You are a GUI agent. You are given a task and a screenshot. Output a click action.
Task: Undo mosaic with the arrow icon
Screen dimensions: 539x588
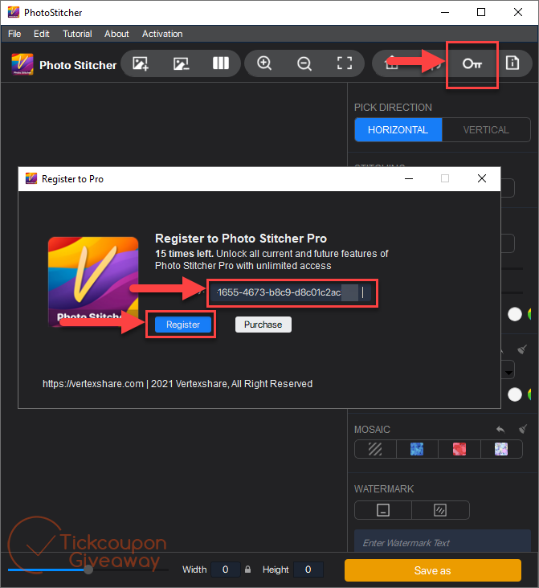(500, 429)
